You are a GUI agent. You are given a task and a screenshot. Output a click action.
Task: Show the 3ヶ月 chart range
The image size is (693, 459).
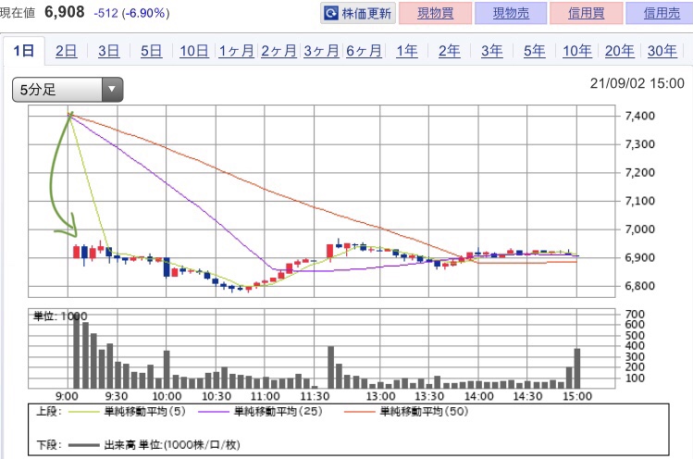coord(321,51)
